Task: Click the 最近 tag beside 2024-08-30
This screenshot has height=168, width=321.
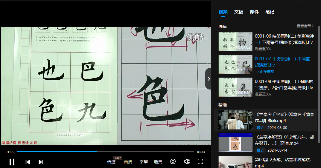Action: [x=260, y=128]
